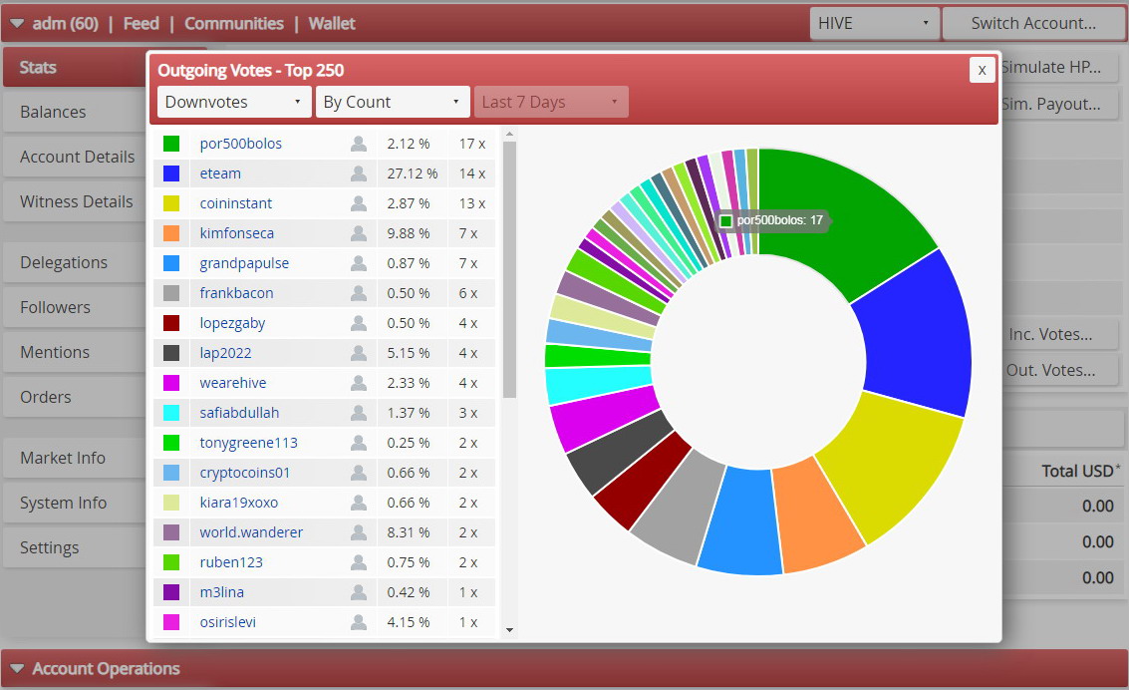Open kimfonseca profile icon
The image size is (1129, 690).
(x=358, y=233)
